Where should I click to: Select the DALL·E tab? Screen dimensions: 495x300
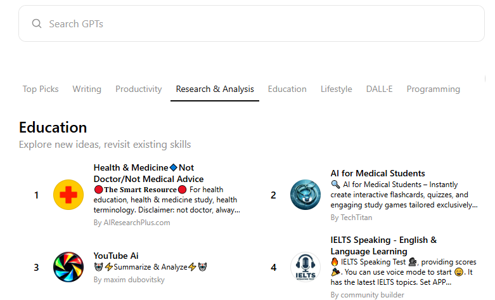pyautogui.click(x=379, y=89)
